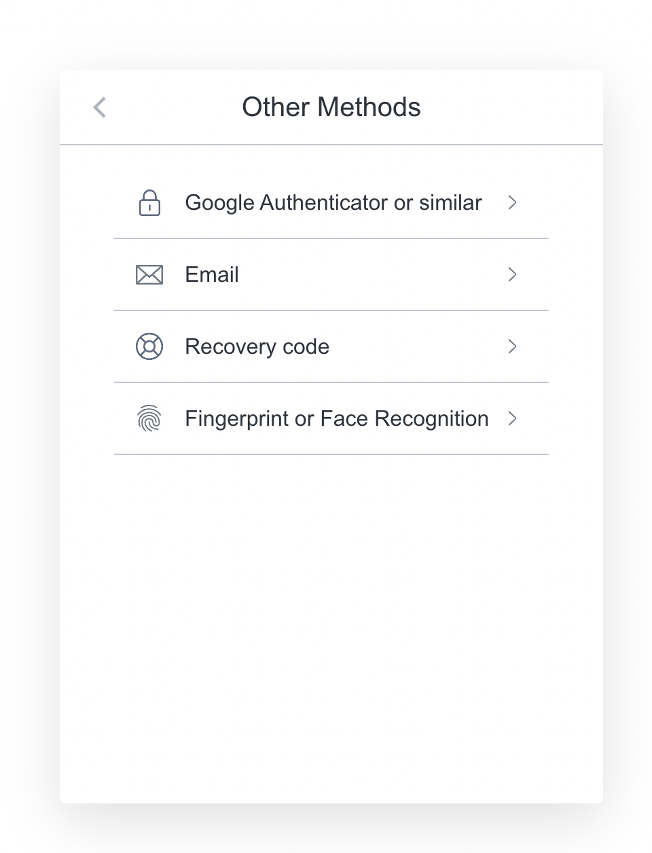Click the envelope icon beside Email
The width and height of the screenshot is (652, 853).
coord(149,274)
